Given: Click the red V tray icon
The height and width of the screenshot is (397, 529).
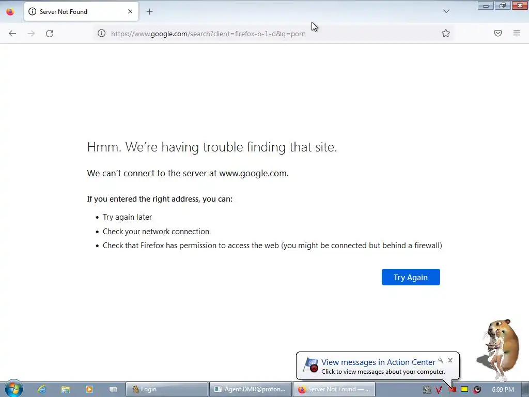Looking at the screenshot, I should click(439, 390).
